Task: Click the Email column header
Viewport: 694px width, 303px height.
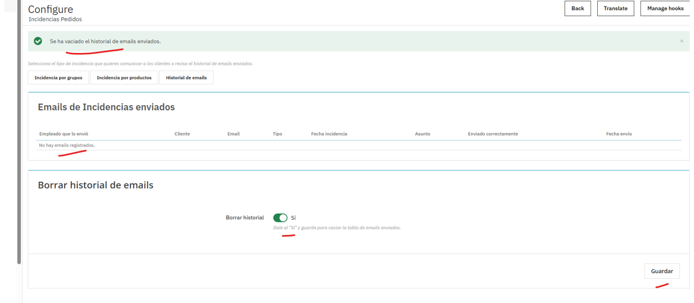Action: pyautogui.click(x=233, y=134)
